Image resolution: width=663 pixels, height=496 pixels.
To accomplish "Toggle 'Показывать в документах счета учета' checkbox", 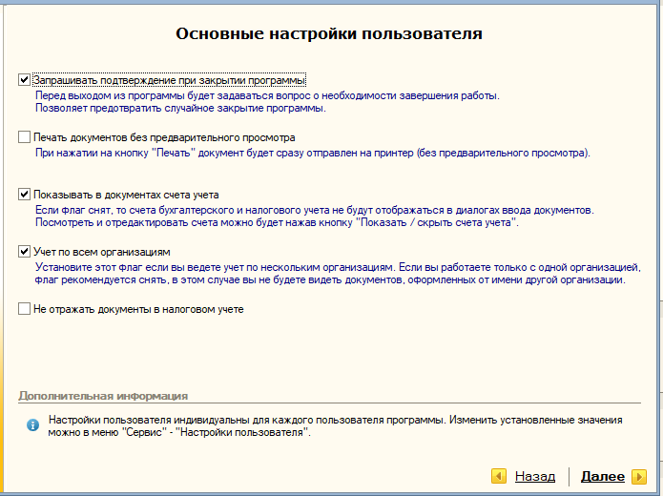I will (24, 194).
